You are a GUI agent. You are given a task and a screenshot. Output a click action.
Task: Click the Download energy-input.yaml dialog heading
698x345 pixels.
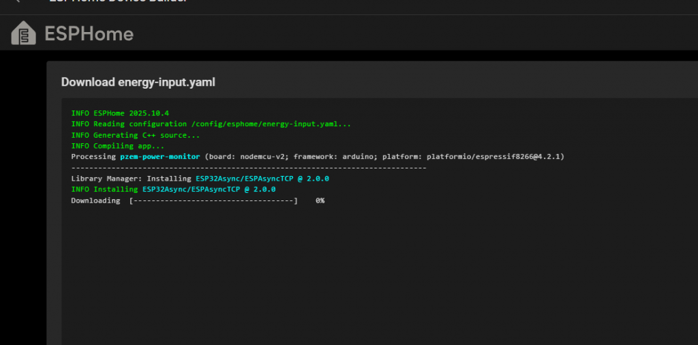(138, 82)
